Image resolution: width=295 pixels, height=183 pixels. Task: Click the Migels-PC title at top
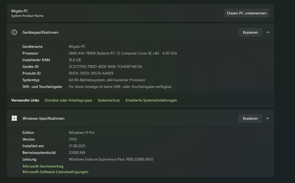click(x=20, y=11)
